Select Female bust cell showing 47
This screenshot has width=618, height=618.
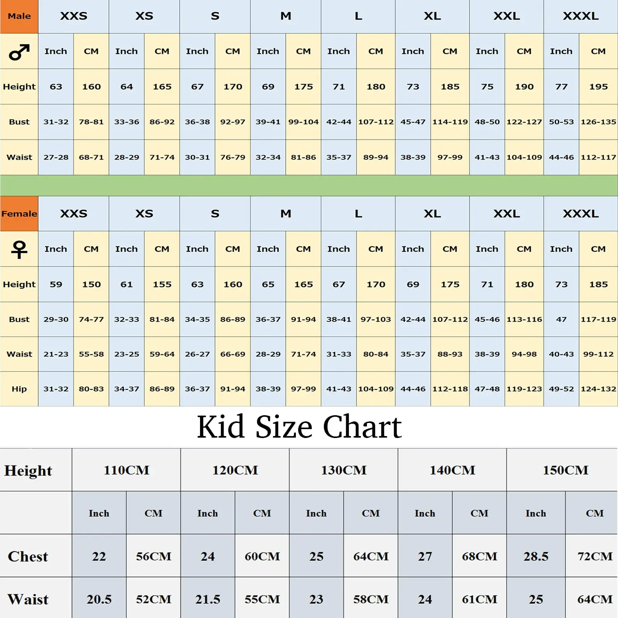click(x=561, y=319)
